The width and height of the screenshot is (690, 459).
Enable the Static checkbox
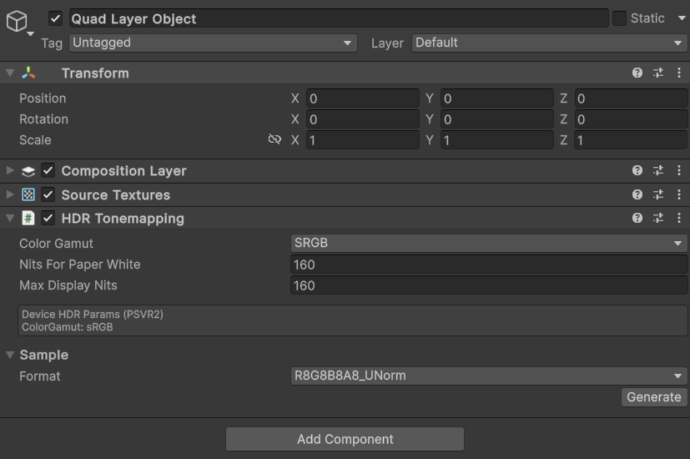point(619,18)
